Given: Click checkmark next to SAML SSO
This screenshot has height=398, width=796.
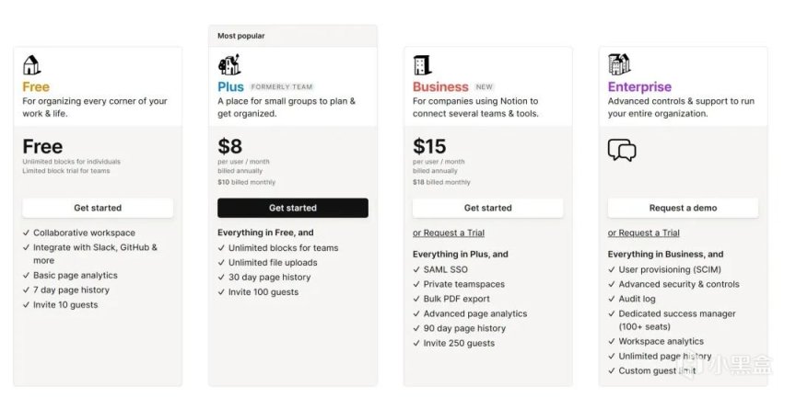Looking at the screenshot, I should pos(416,270).
